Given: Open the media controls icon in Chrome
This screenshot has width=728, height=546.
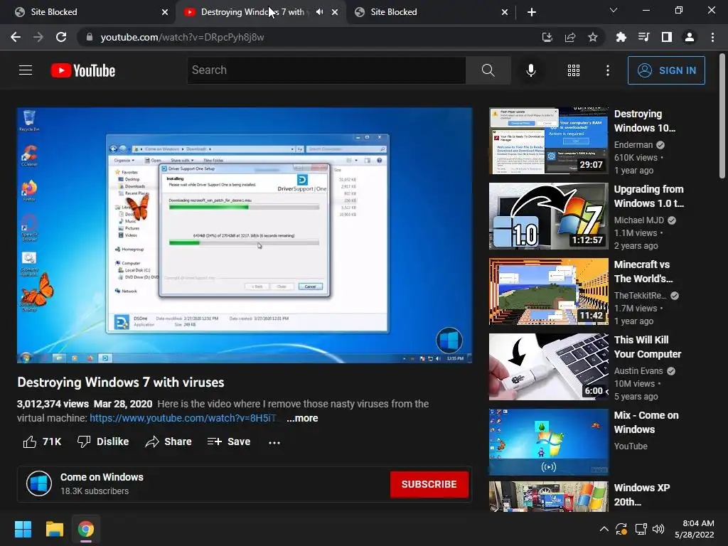Looking at the screenshot, I should [644, 37].
